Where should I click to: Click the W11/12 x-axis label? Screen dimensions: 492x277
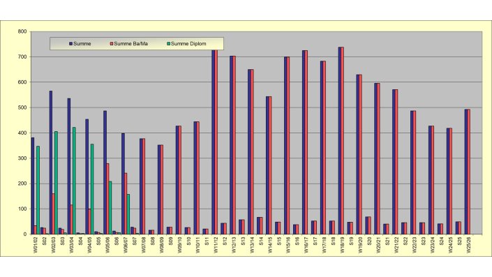pos(216,245)
